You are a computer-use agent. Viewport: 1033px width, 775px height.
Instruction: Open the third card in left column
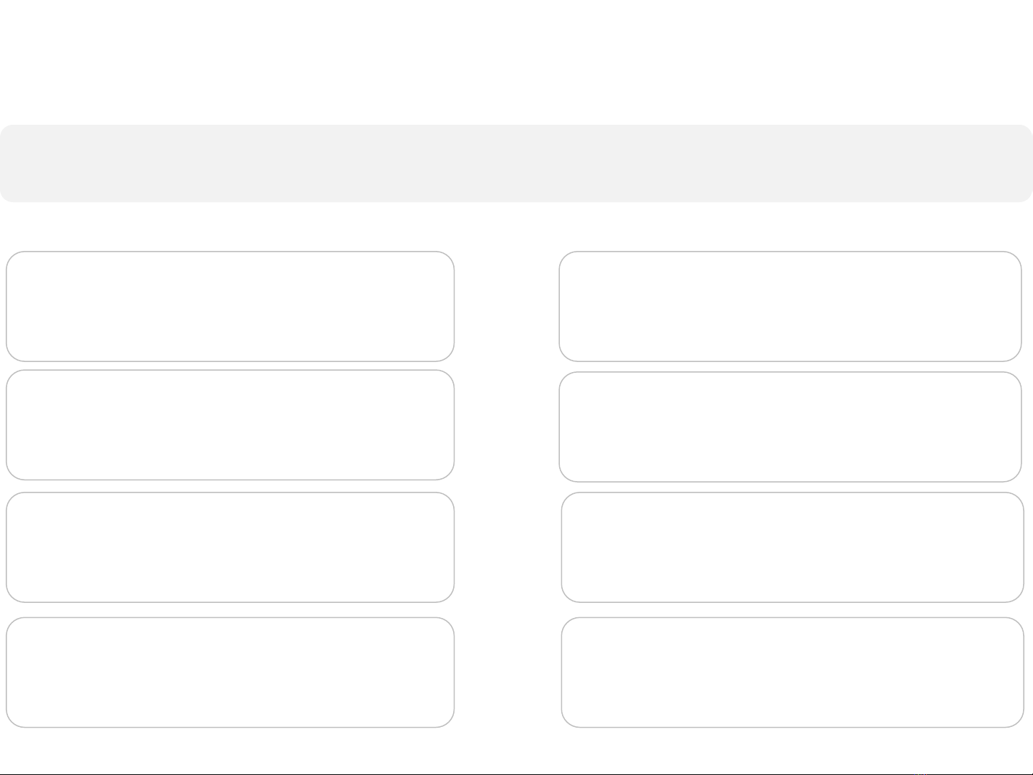230,547
